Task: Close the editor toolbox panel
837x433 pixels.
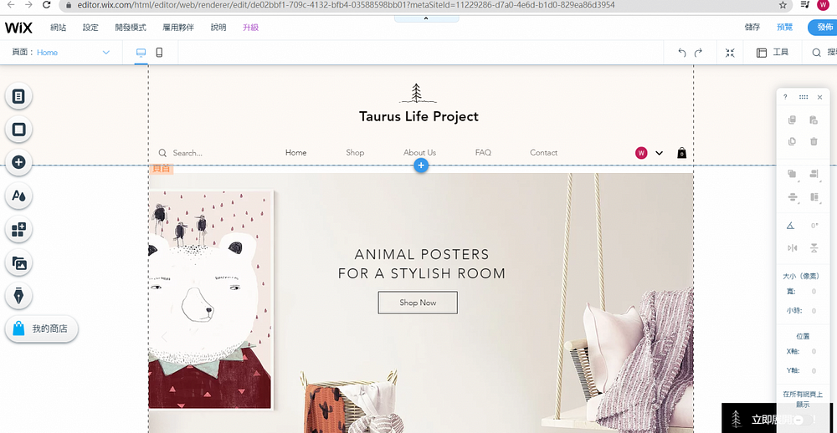Action: click(820, 97)
